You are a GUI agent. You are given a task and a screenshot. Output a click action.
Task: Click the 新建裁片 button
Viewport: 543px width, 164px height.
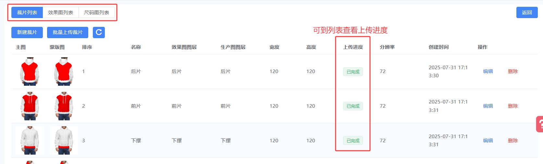(x=27, y=32)
